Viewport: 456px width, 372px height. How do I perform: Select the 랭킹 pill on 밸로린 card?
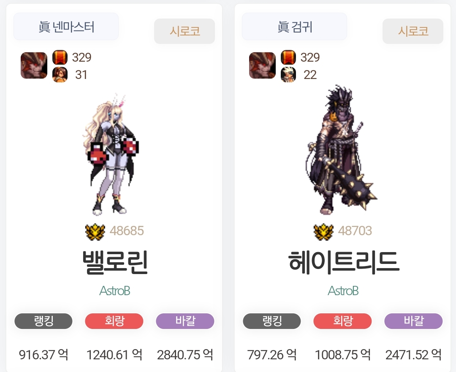click(43, 321)
